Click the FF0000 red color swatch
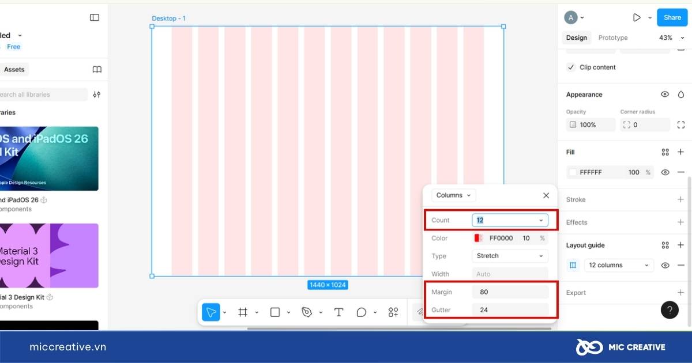Screen dimensions: 692x363 [x=477, y=238]
